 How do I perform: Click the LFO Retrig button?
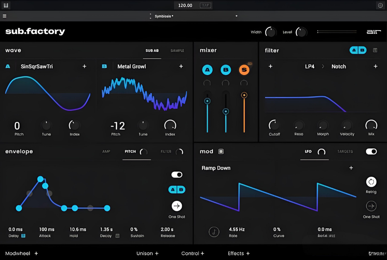pos(371,182)
